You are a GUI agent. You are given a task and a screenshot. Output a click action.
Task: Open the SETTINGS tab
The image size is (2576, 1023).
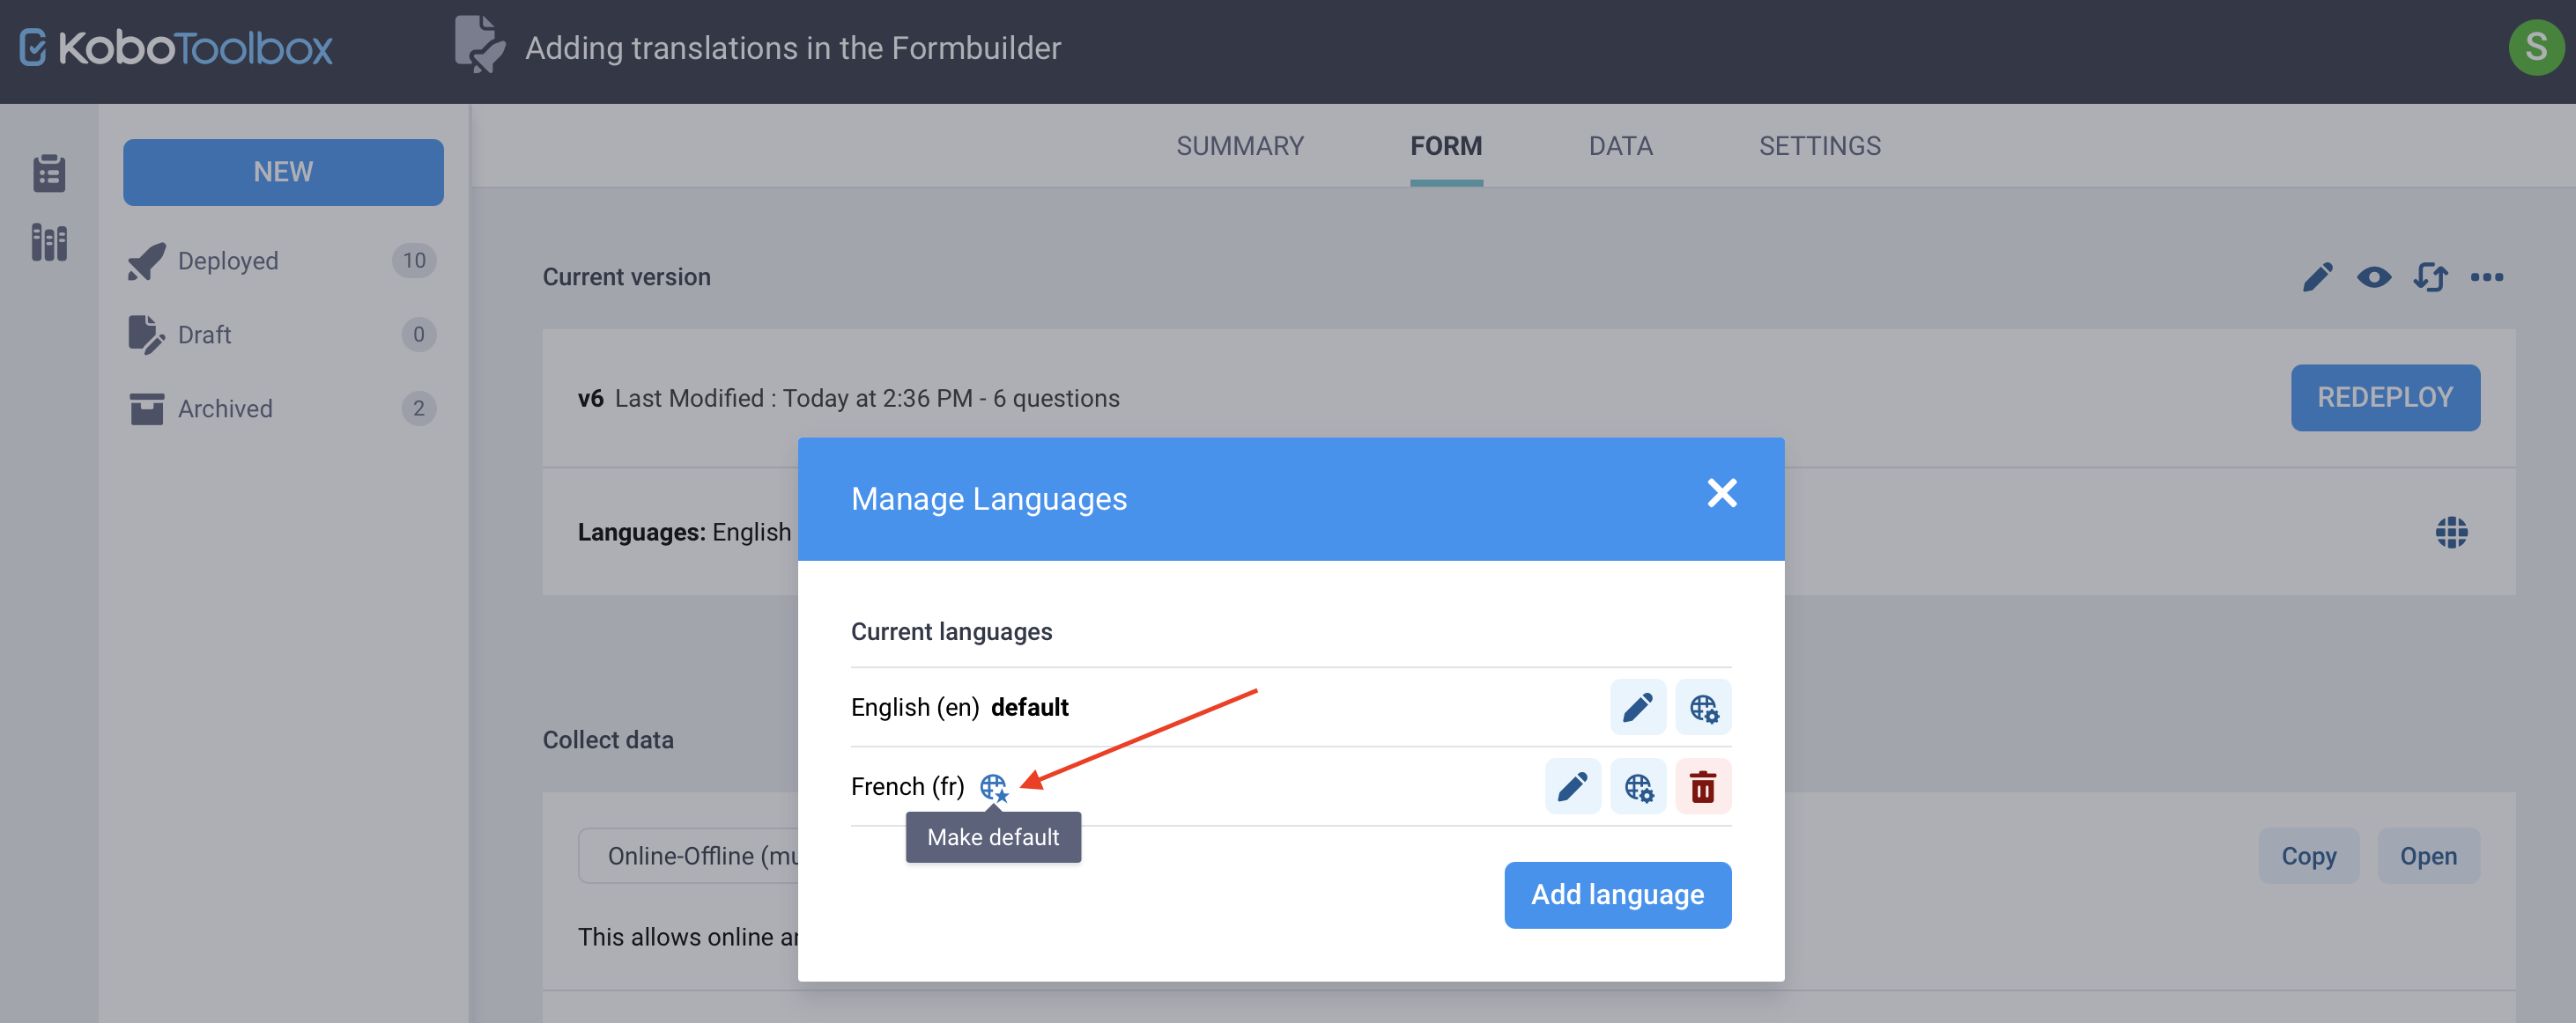[1819, 146]
